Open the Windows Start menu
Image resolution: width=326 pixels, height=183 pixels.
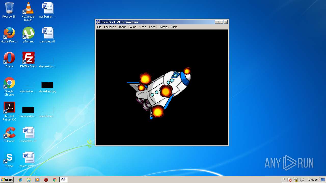pyautogui.click(x=7, y=180)
